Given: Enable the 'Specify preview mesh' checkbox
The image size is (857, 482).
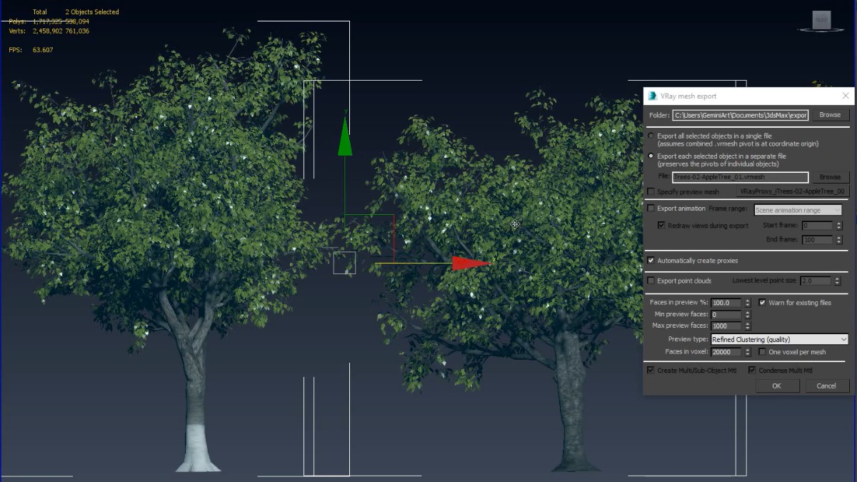Looking at the screenshot, I should pos(651,191).
